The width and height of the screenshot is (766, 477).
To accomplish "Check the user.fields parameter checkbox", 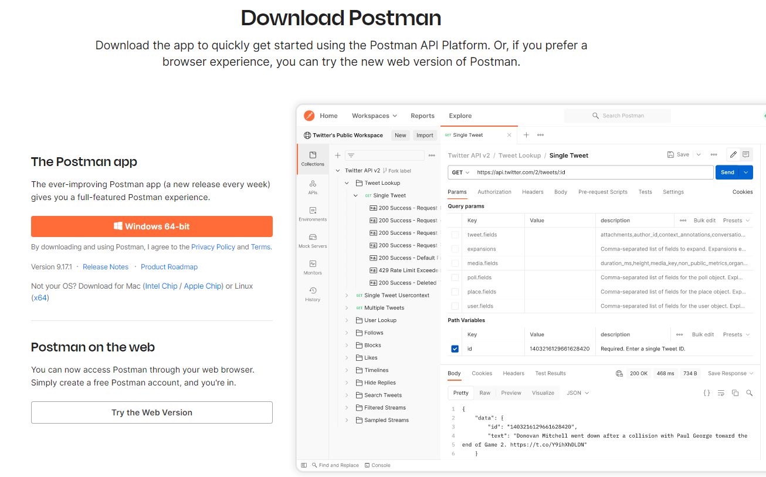I will [x=455, y=306].
